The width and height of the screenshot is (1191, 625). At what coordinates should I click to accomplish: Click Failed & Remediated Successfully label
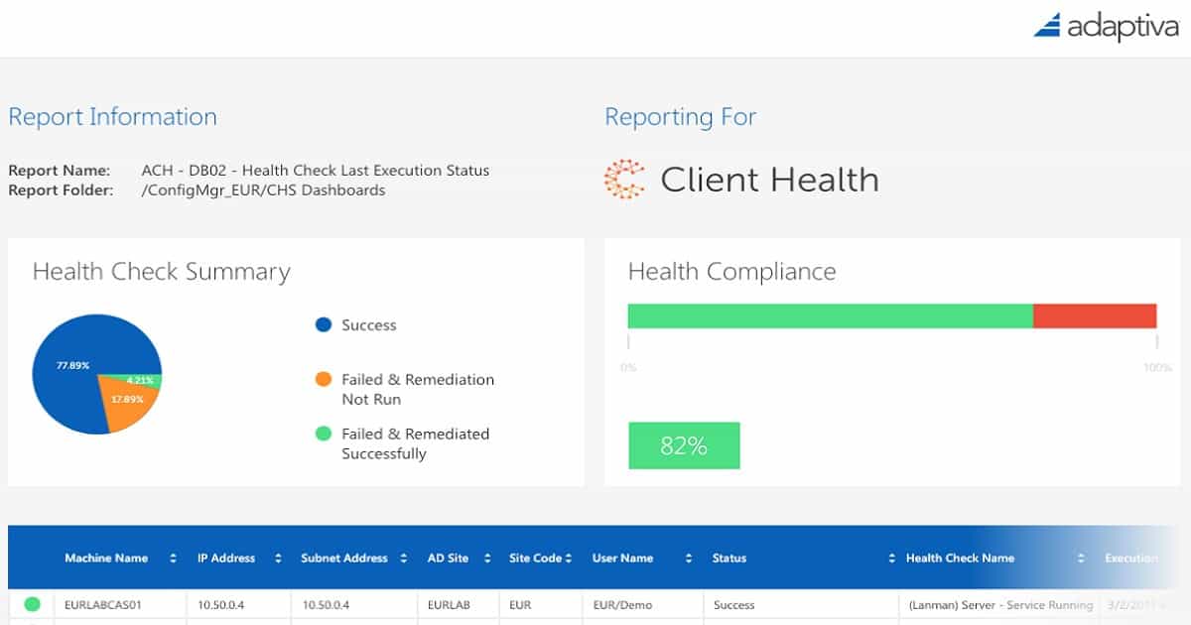(416, 443)
